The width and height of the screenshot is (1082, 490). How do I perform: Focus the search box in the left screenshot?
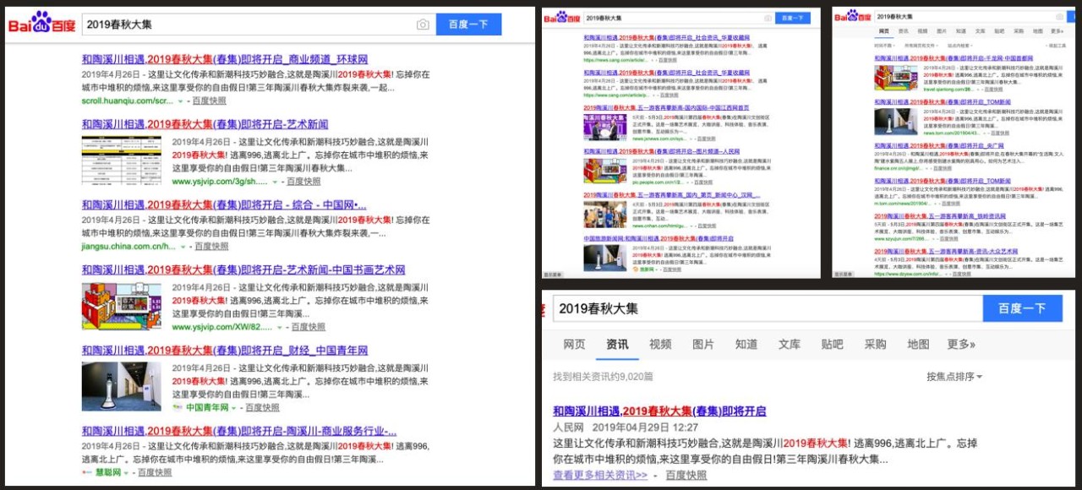point(259,24)
